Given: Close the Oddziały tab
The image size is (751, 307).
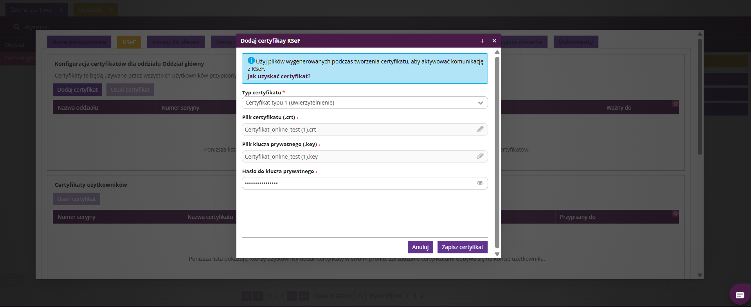Looking at the screenshot, I should [111, 10].
